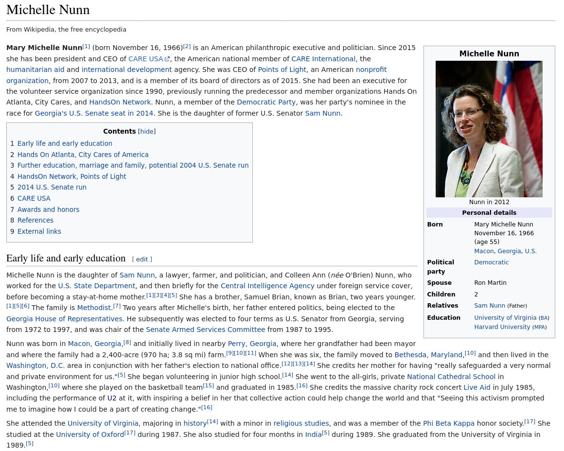This screenshot has height=451, width=564.
Task: Follow the 'CARE International' link
Action: (323, 59)
